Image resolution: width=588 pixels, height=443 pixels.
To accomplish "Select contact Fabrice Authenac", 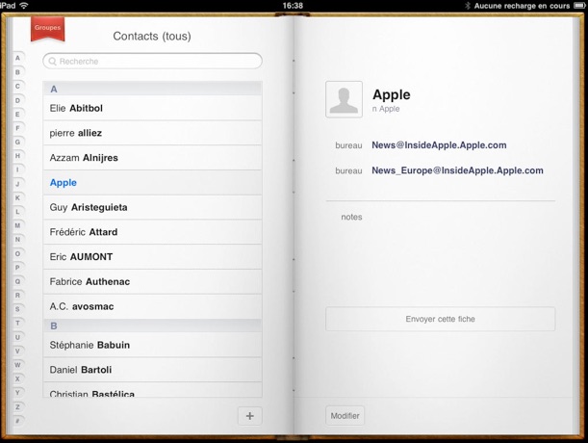I will pos(152,281).
